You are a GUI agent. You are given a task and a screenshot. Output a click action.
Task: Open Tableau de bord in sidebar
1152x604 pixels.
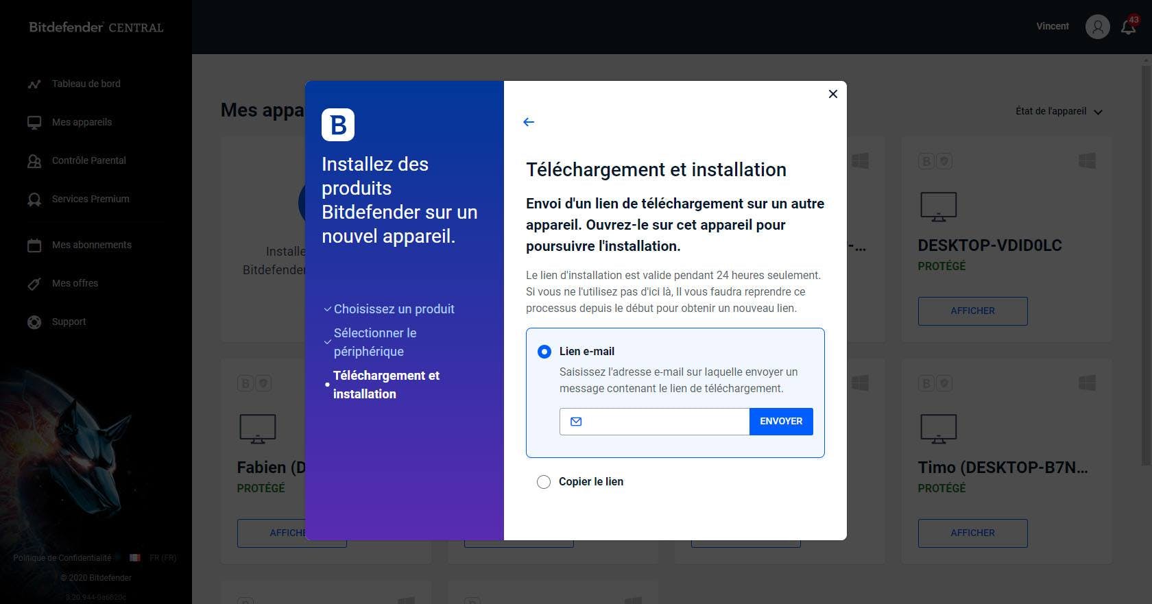pyautogui.click(x=86, y=84)
